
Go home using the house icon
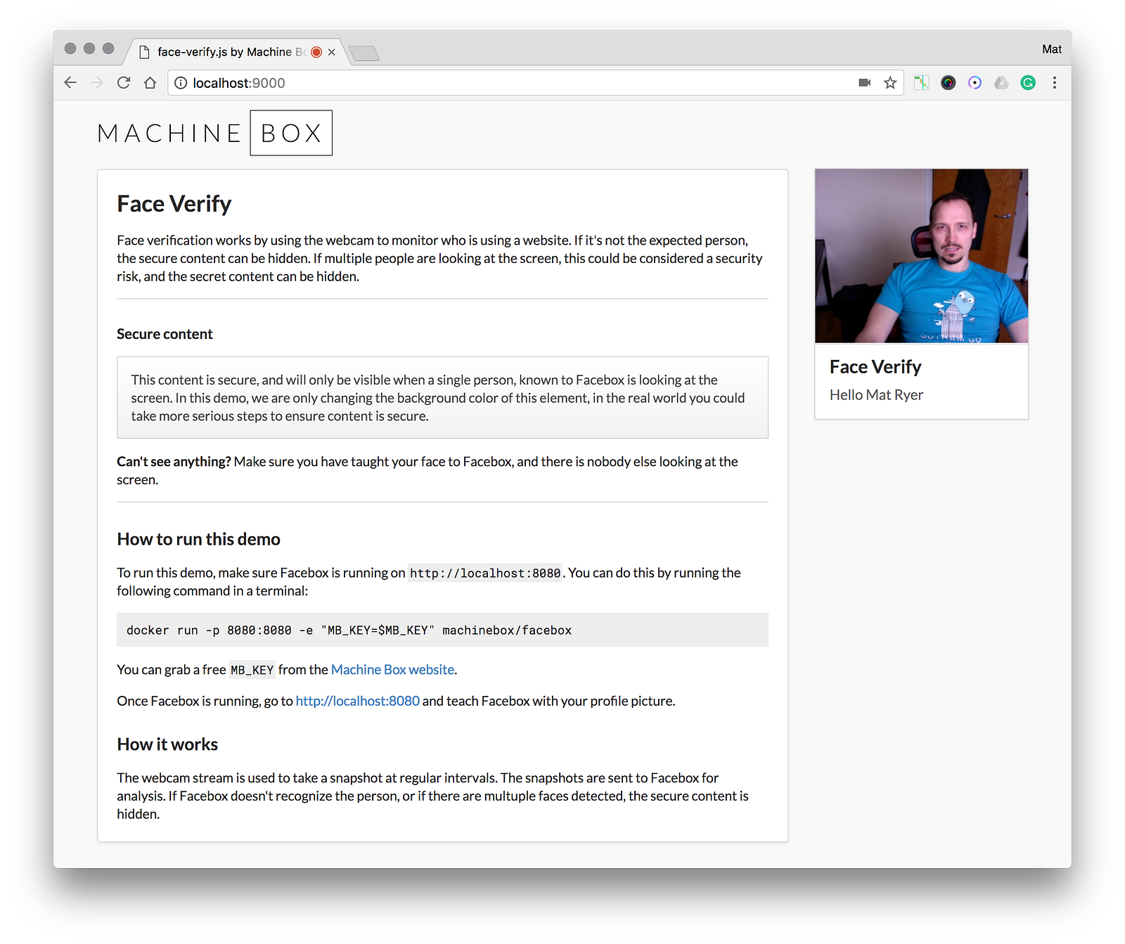click(x=150, y=83)
